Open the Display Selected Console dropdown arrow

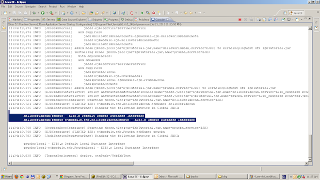(293, 19)
